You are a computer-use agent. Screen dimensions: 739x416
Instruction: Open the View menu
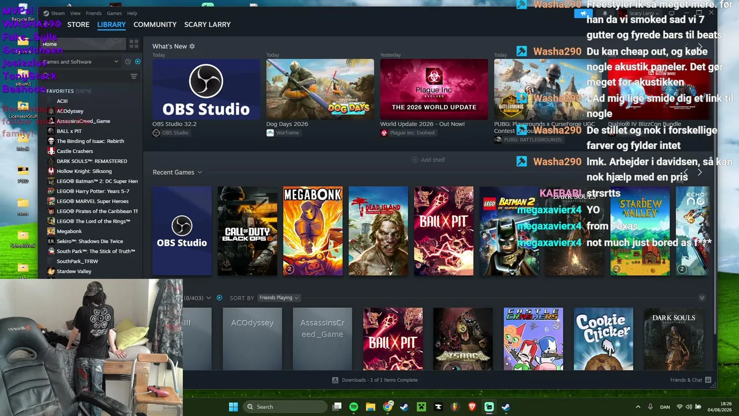tap(76, 13)
